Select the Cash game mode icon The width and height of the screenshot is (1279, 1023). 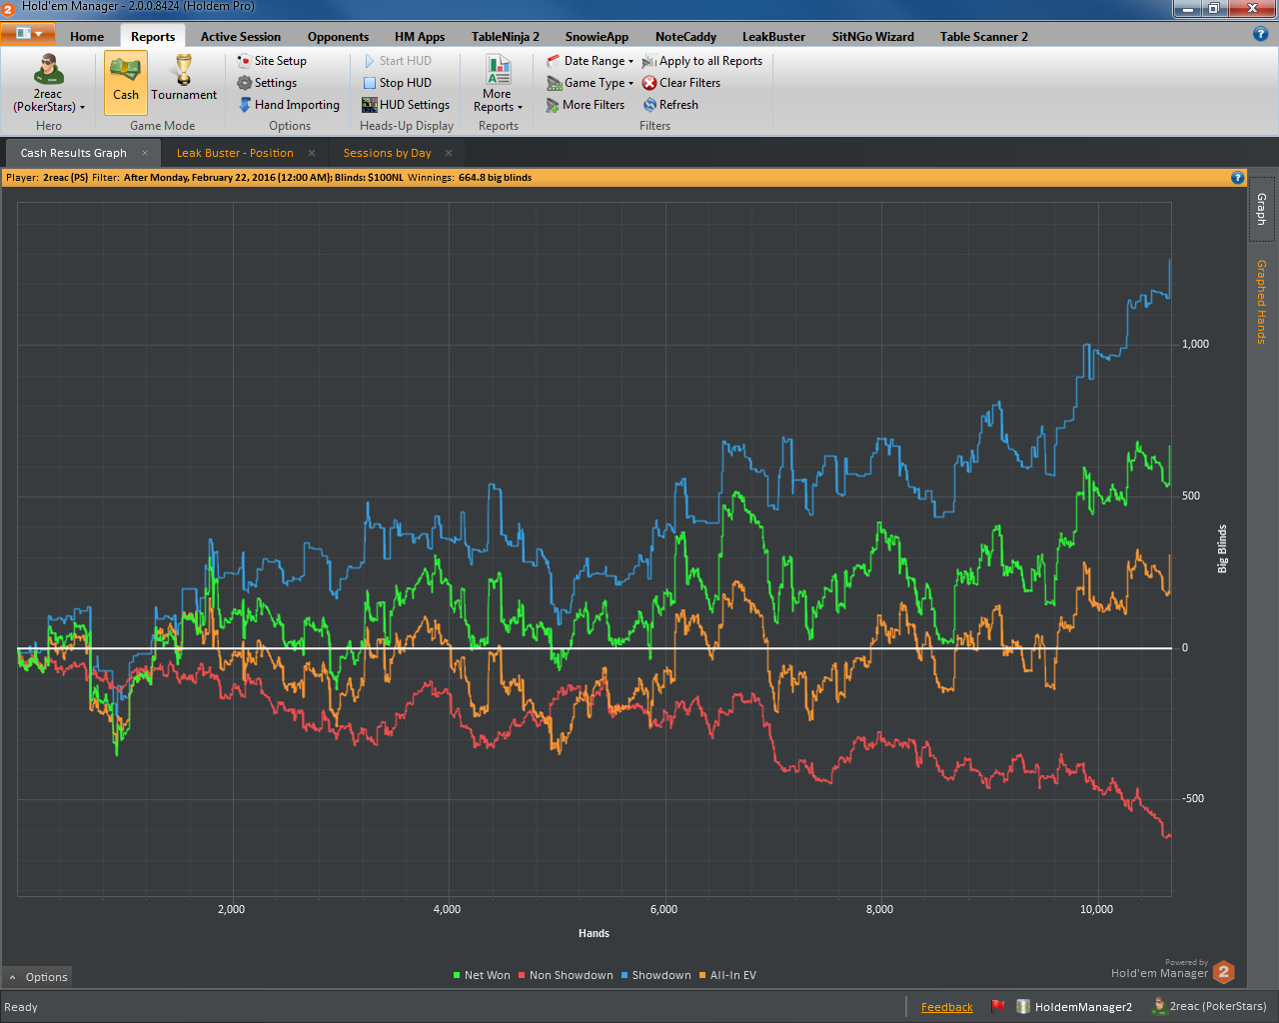point(126,70)
